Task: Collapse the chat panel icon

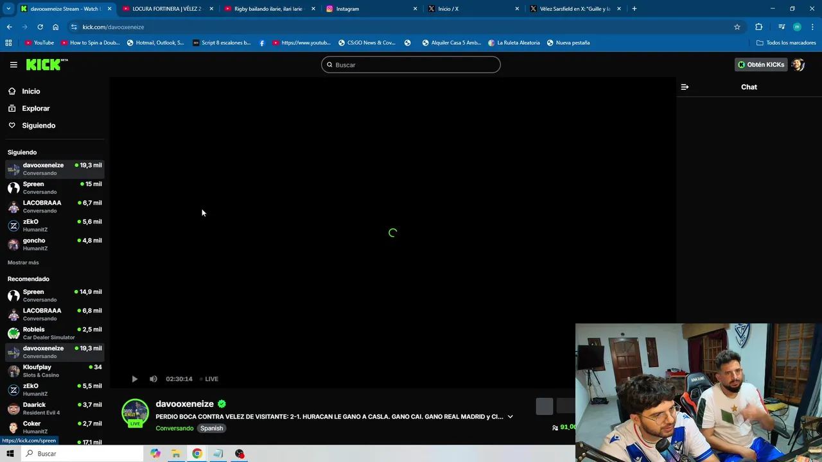Action: pyautogui.click(x=685, y=87)
